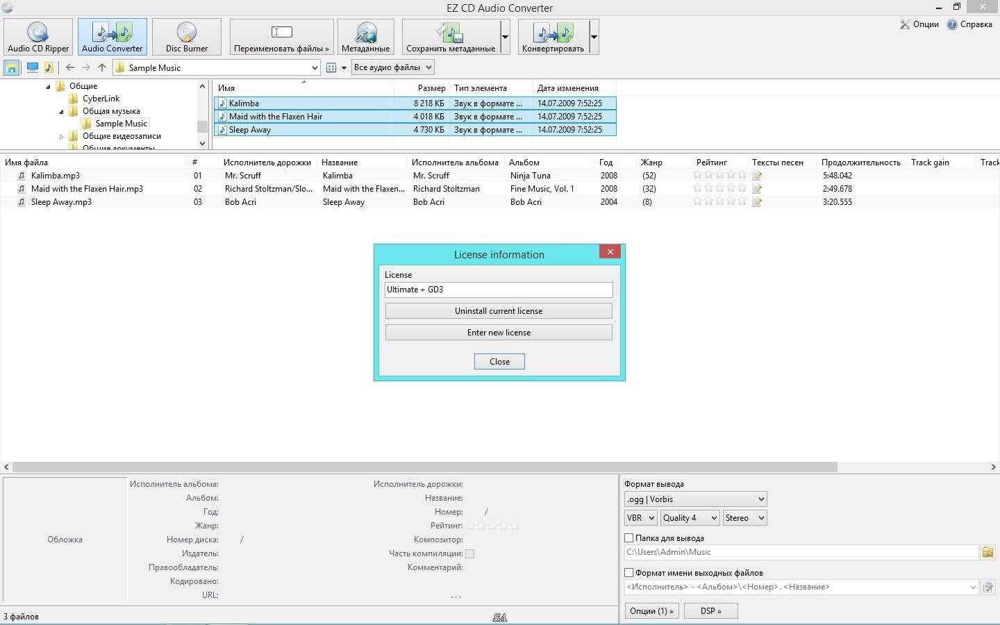Sort browser by Дата изменения column
The height and width of the screenshot is (625, 1000).
click(x=574, y=88)
